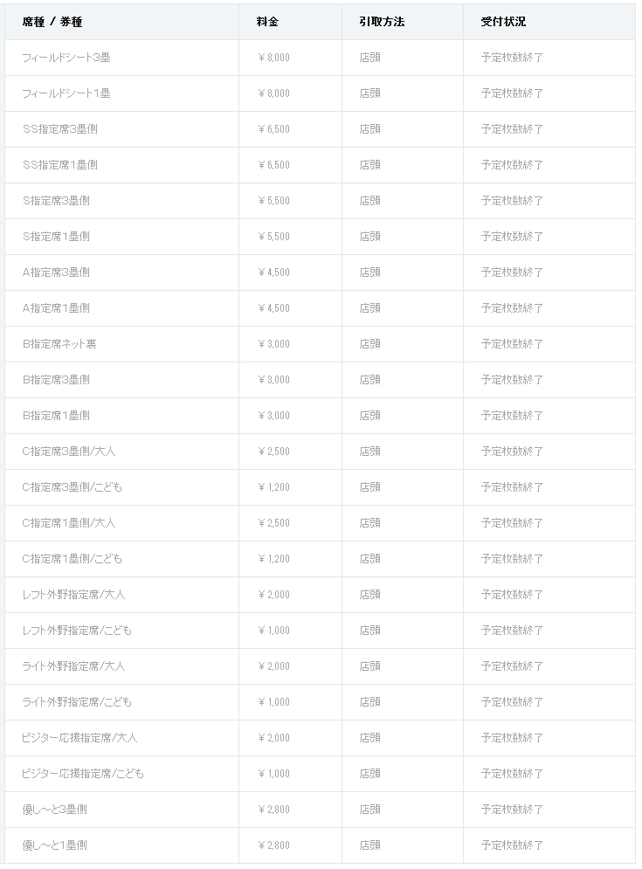Click the 優し～と3塁側 seat type
Screen dimensions: 642x869
tap(55, 810)
